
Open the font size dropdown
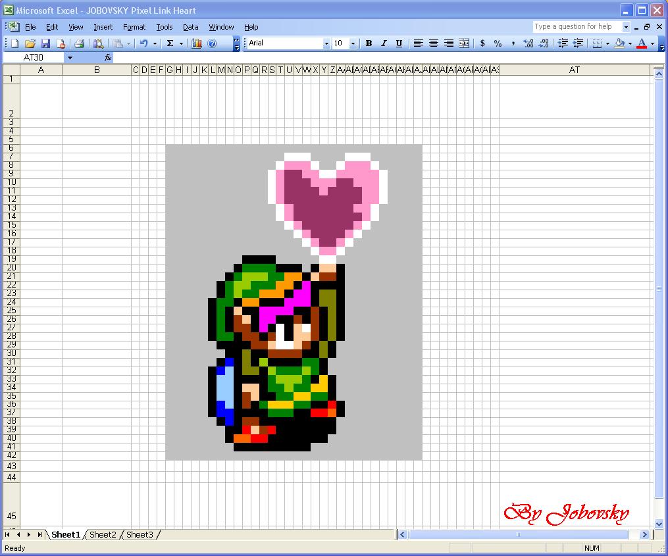pyautogui.click(x=353, y=43)
